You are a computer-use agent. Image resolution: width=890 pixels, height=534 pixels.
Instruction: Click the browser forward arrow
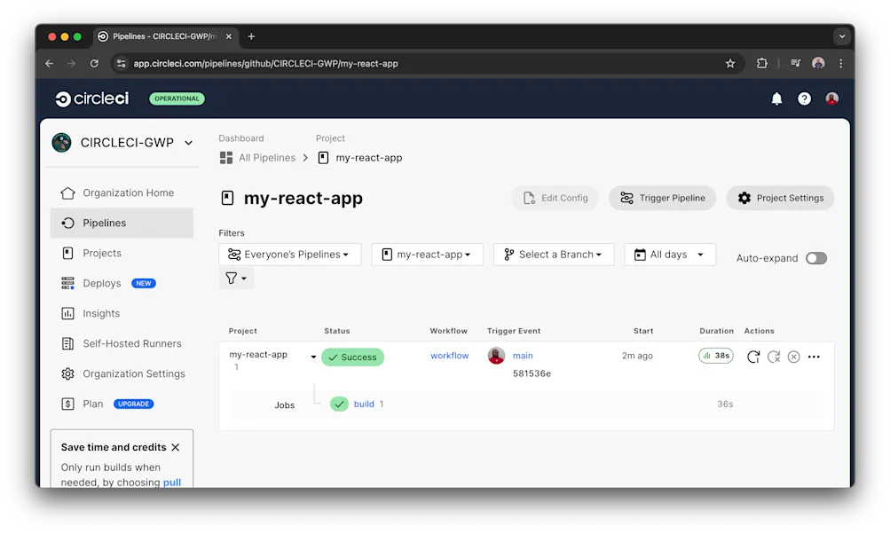click(x=72, y=64)
